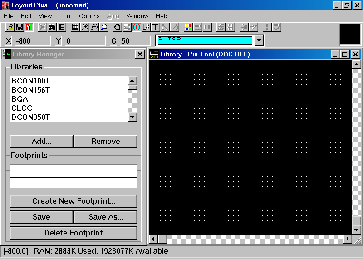Toggle the Online DRC toolbar icon

click(x=198, y=27)
